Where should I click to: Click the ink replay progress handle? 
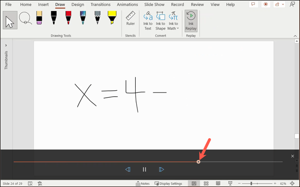pos(198,162)
